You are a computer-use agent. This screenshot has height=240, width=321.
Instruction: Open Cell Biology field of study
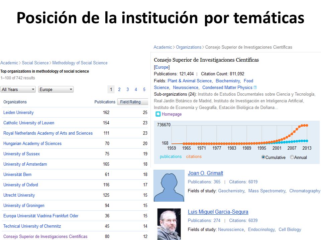tap(290, 230)
